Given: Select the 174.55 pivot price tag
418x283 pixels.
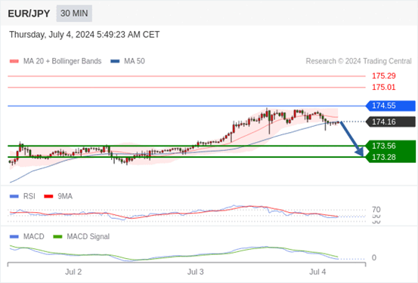Looking at the screenshot, I should pos(391,106).
